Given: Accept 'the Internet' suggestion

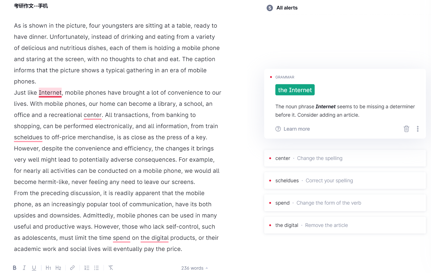Looking at the screenshot, I should point(295,90).
